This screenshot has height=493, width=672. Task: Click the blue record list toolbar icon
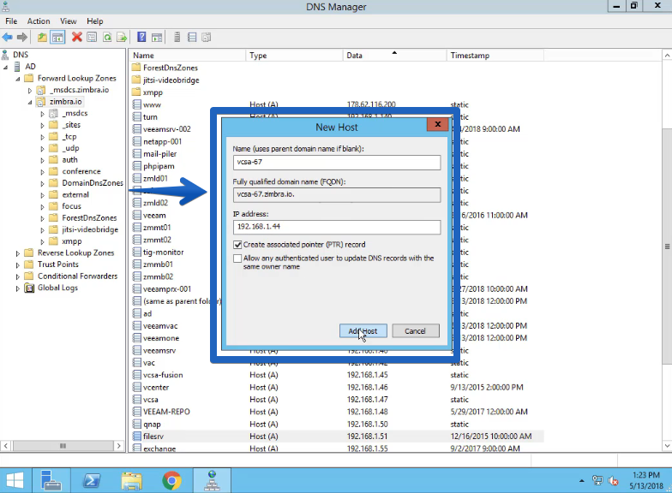pyautogui.click(x=192, y=38)
